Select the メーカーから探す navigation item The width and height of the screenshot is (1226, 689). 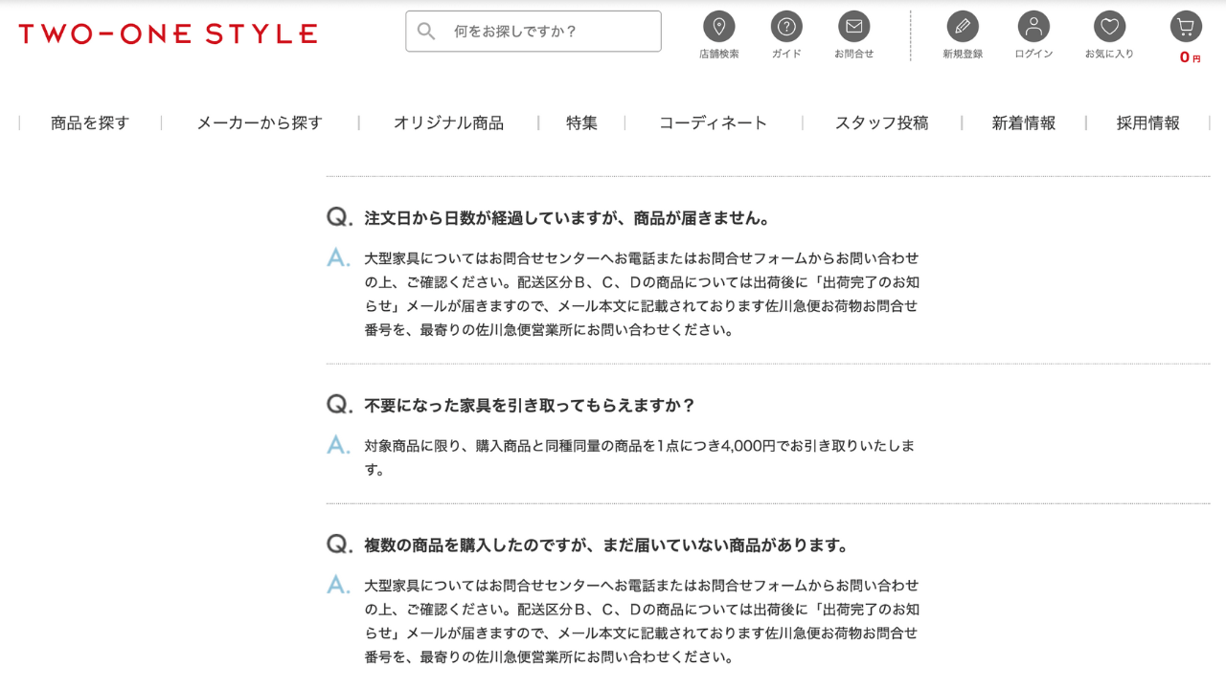coord(259,122)
